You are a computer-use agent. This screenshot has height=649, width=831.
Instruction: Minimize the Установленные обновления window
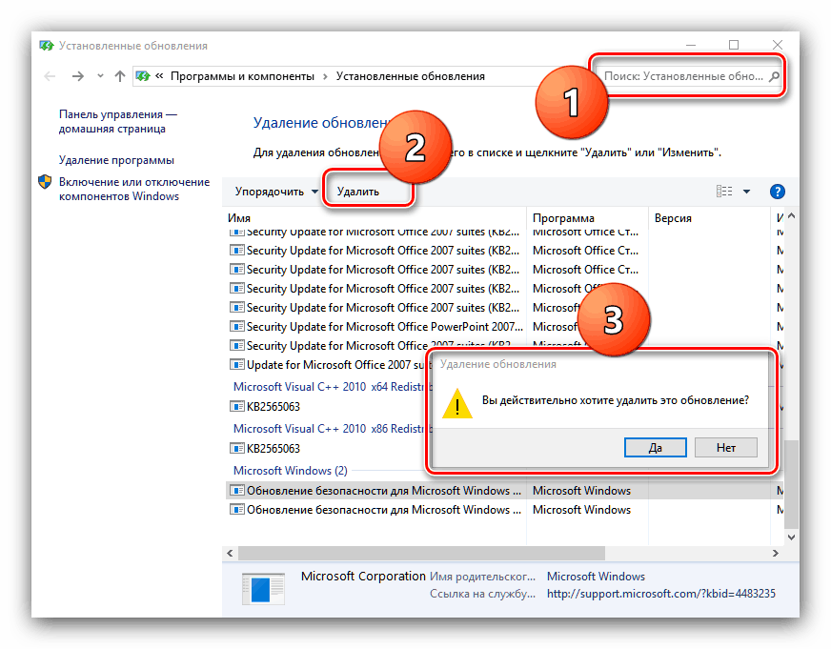pos(691,46)
